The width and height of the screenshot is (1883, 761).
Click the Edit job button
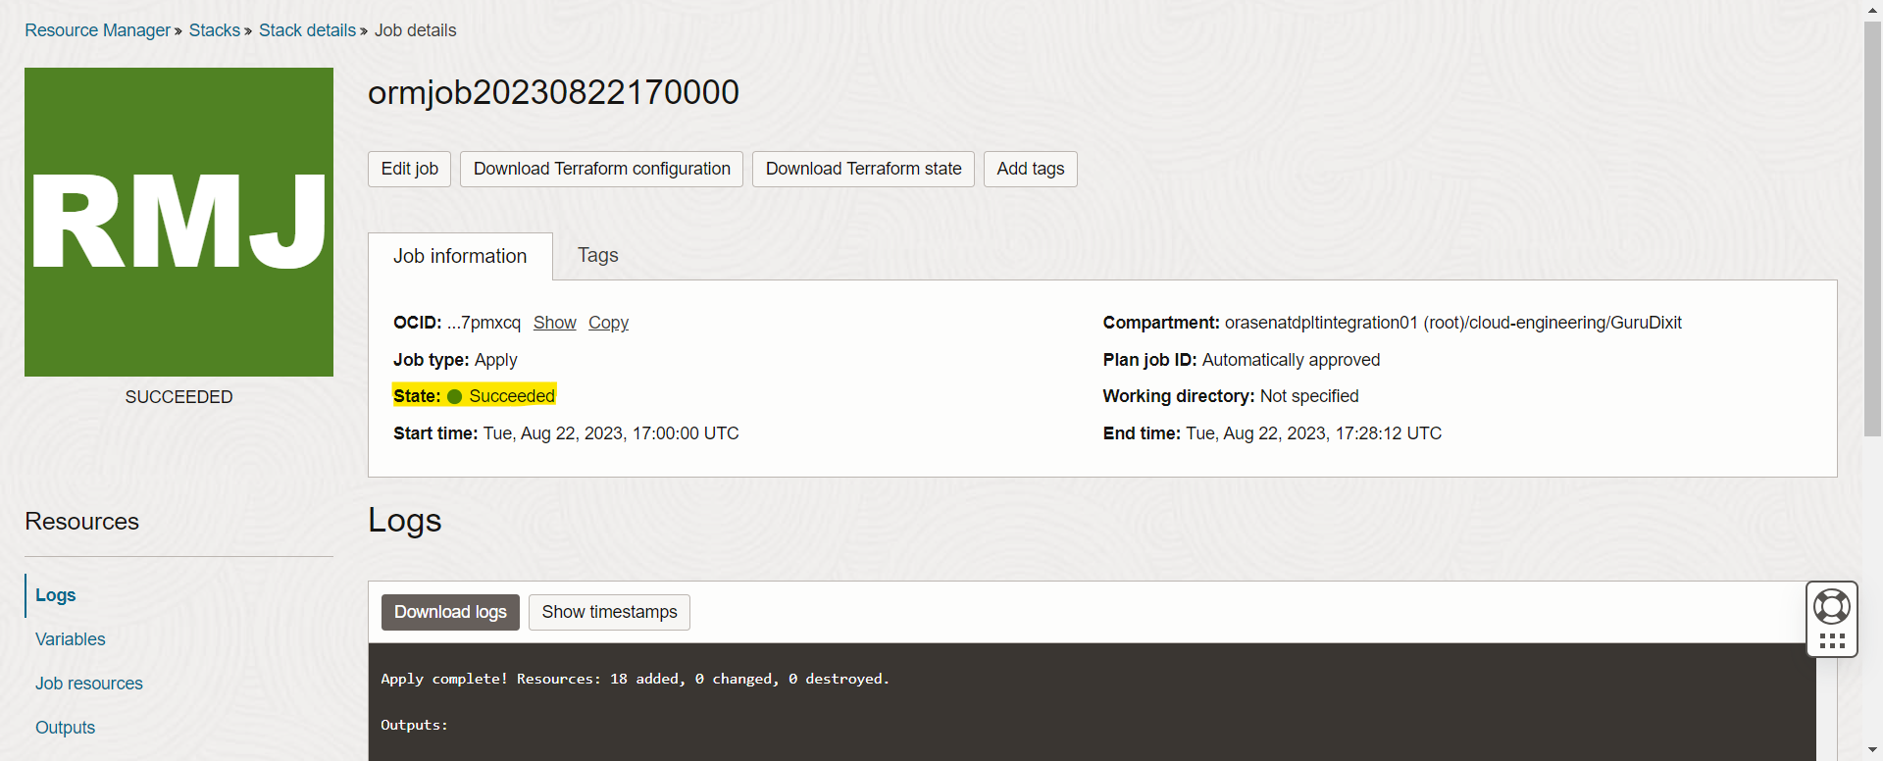409,169
